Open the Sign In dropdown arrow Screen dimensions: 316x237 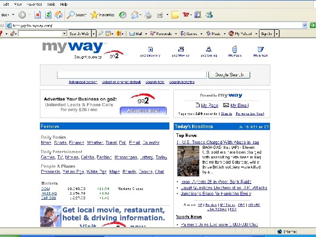pos(276,34)
